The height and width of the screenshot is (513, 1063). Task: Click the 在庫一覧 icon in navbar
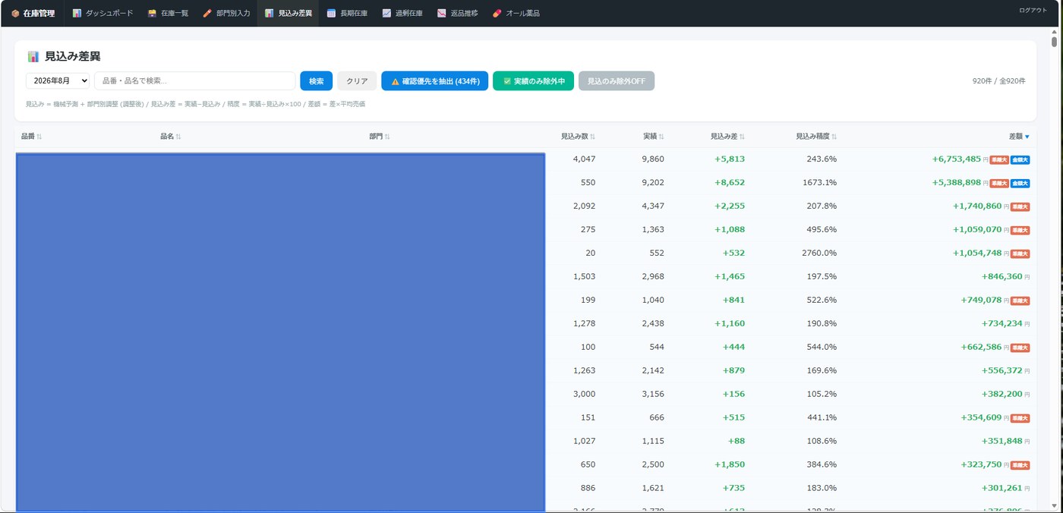tap(152, 13)
